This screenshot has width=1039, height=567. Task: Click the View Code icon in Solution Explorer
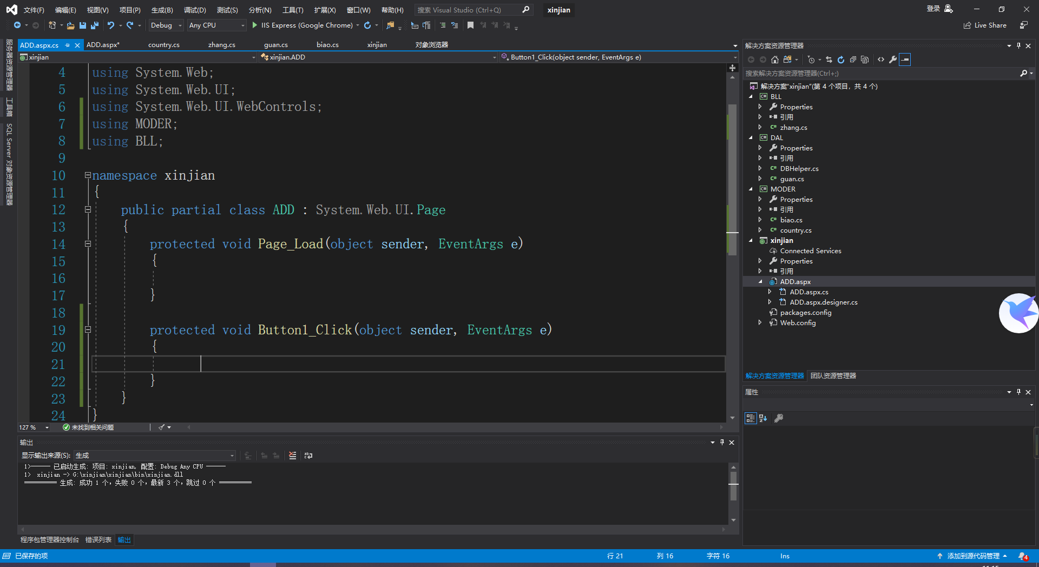tap(881, 60)
